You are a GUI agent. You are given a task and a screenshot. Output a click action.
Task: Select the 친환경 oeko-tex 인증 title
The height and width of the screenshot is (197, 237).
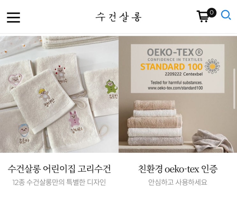pyautogui.click(x=178, y=169)
